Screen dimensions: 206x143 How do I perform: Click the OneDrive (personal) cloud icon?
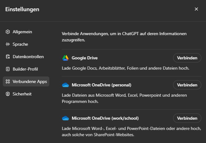(65, 85)
